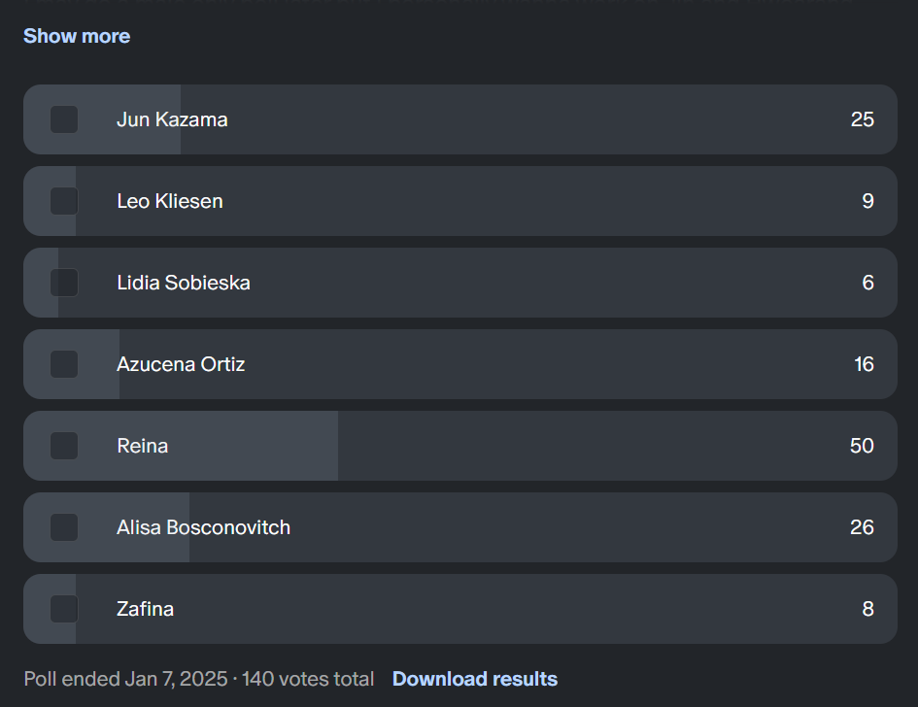Click the 140 votes total text

308,679
